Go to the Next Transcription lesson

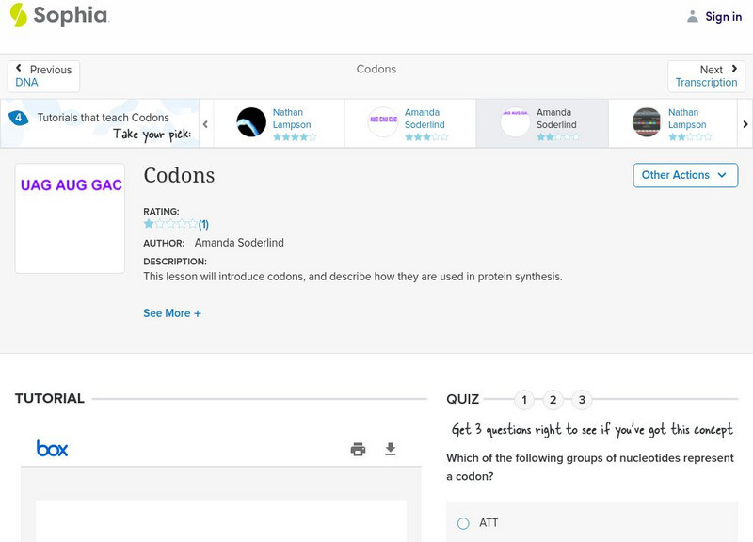click(706, 75)
